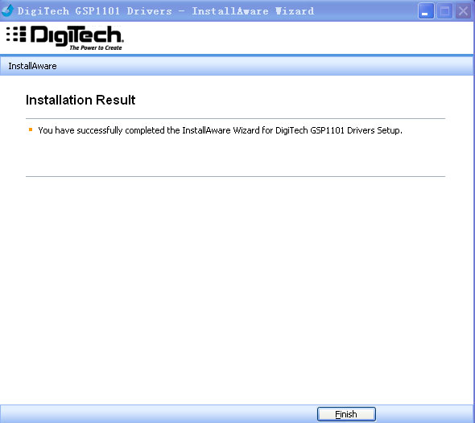This screenshot has height=423, width=475.
Task: Click the blue InstallAware header strip's empty area
Action: (263, 66)
